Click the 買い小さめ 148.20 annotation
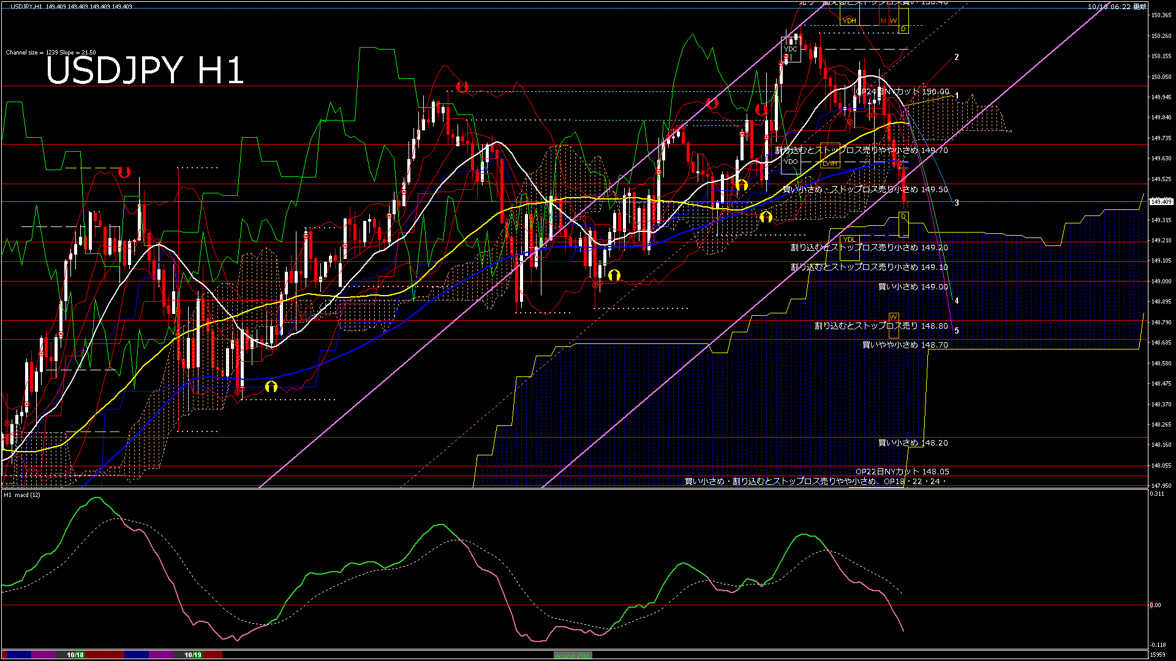The image size is (1176, 661). 913,443
